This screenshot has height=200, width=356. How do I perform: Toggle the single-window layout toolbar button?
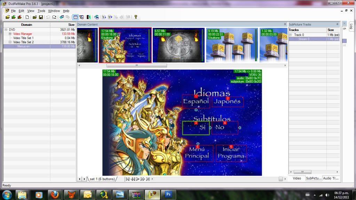76,17
